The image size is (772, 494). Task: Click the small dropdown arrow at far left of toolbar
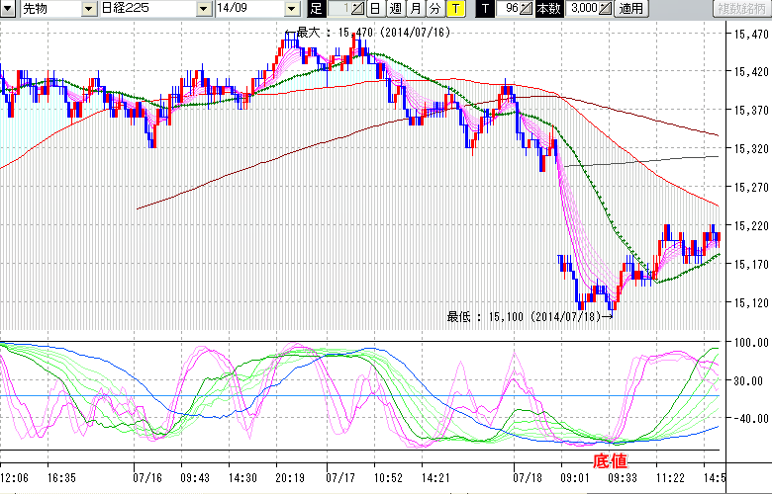[7, 9]
